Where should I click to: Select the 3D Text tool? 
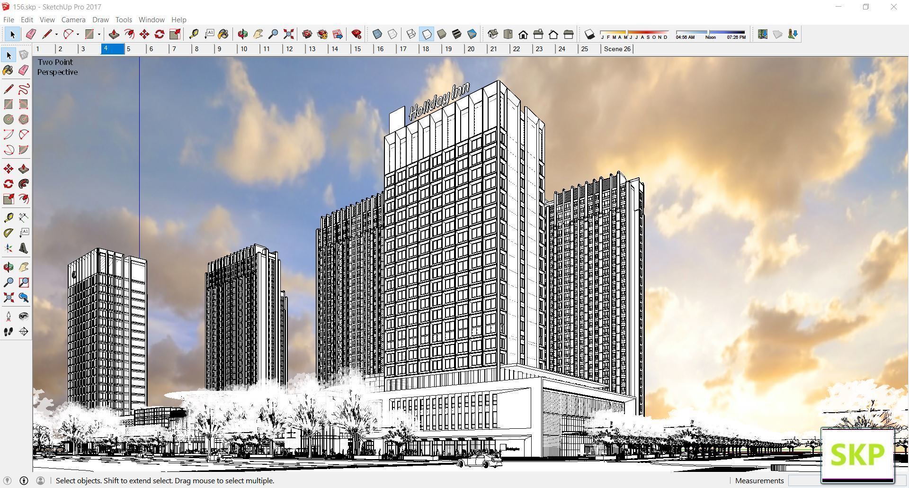pyautogui.click(x=24, y=248)
